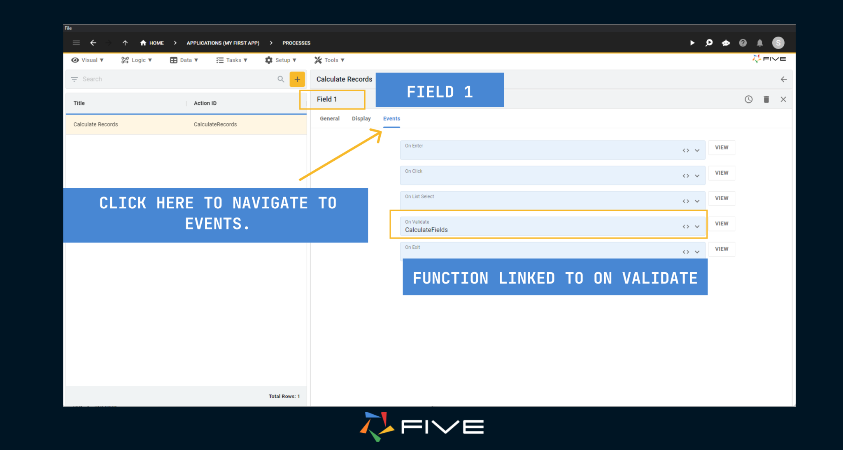Open Help with the question mark icon
The image size is (843, 450).
click(743, 43)
